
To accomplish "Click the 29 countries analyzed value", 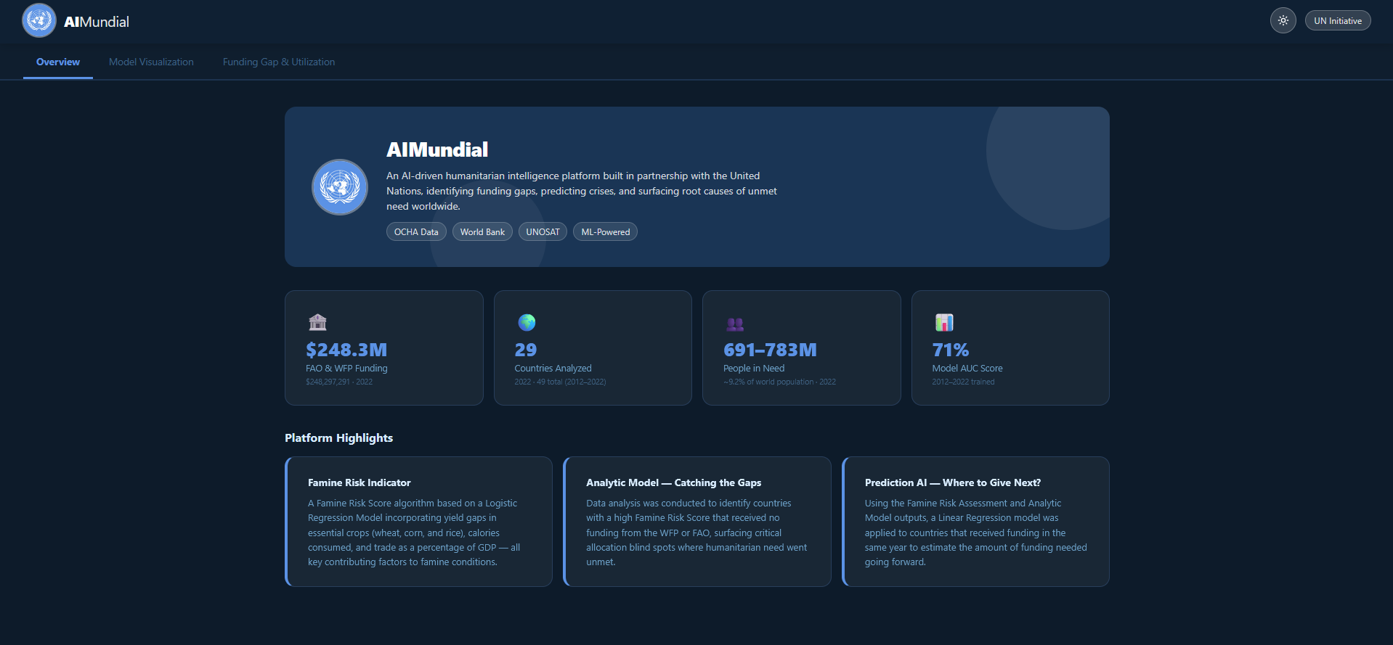I will tap(526, 350).
